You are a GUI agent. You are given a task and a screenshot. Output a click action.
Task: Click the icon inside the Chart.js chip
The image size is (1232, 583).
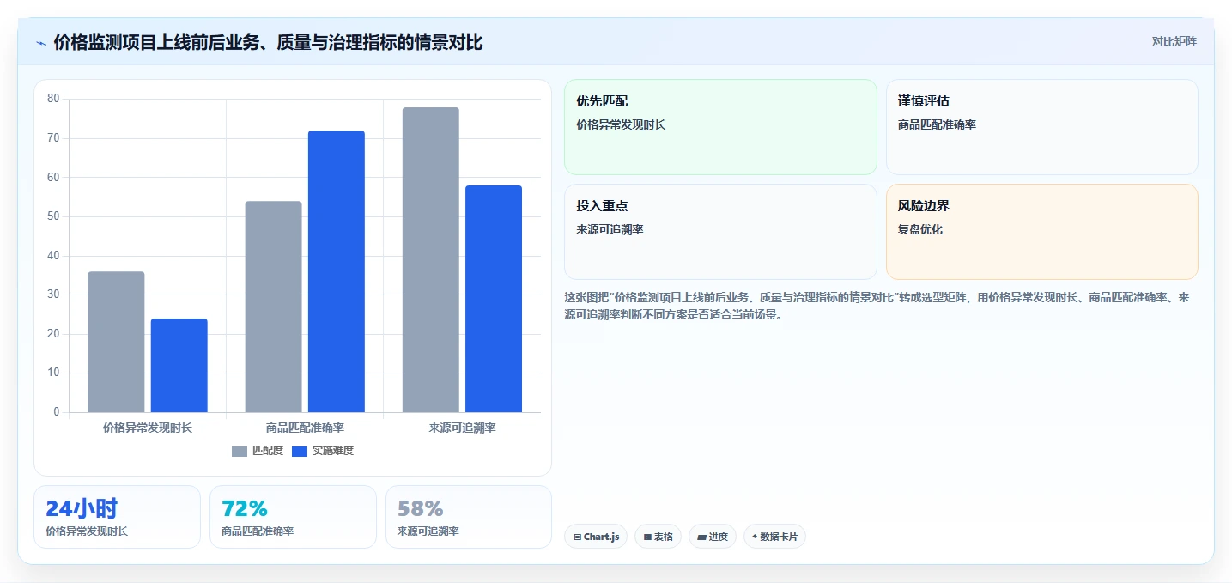coord(577,537)
